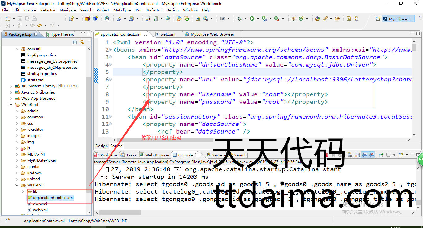This screenshot has width=423, height=228.
Task: Expand the JRE System Library node
Action: pos(11,86)
